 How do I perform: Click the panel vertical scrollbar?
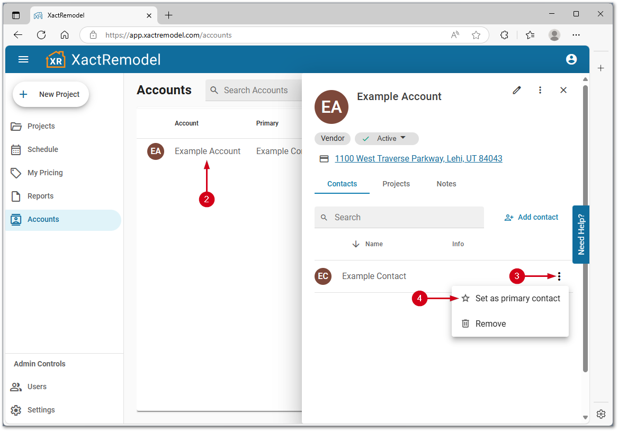click(x=585, y=229)
